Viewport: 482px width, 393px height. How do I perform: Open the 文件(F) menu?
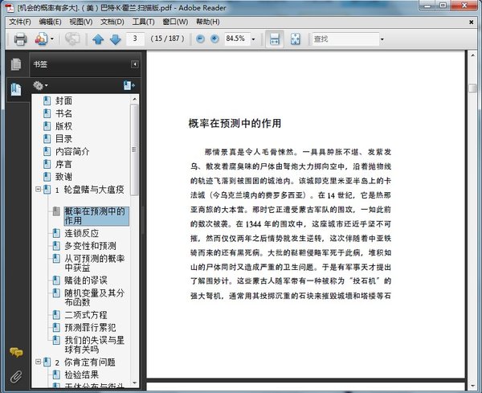pos(20,22)
